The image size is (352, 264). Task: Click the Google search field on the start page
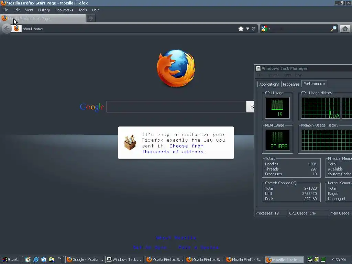click(x=176, y=107)
